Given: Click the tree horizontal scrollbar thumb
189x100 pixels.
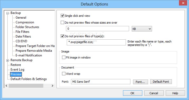Looking at the screenshot, I should tap(26, 86).
